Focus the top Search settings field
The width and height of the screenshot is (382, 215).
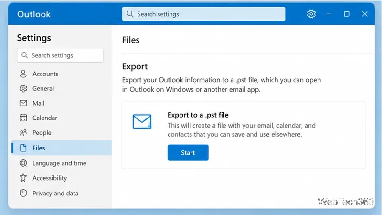tap(204, 14)
